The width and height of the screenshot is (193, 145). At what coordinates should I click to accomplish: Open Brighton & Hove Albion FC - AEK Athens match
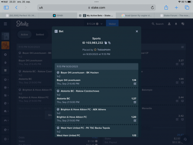pyautogui.click(x=83, y=109)
